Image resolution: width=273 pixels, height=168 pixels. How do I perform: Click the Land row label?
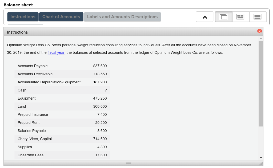(x=22, y=106)
